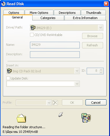Image resolution: width=110 pixels, height=136 pixels.
Task: Expand the Update Disk dropdown list
Action: [77, 84]
